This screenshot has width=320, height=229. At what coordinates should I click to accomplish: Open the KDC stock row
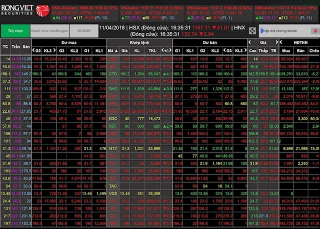(112, 118)
